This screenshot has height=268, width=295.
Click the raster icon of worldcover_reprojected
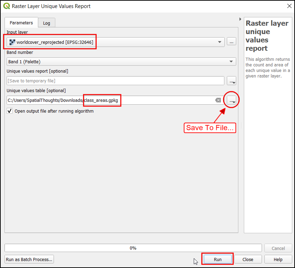click(x=12, y=42)
